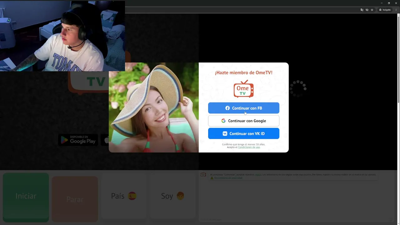The image size is (400, 225).
Task: Start chatting with the Iniciar button
Action: tap(26, 197)
